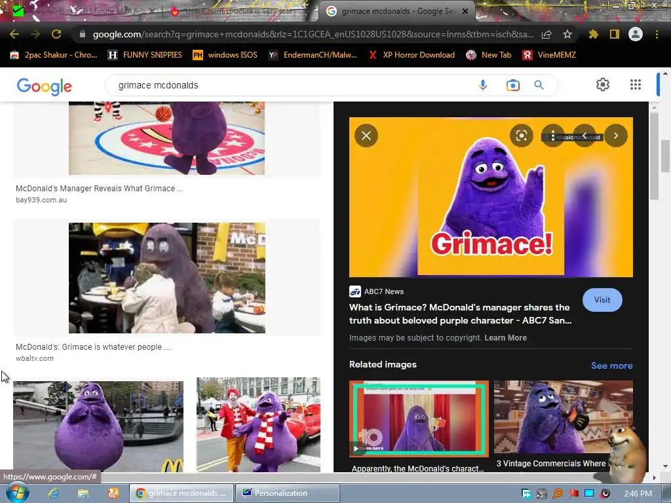This screenshot has height=503, width=671.
Task: Open the Learn More copyright link
Action: 505,337
